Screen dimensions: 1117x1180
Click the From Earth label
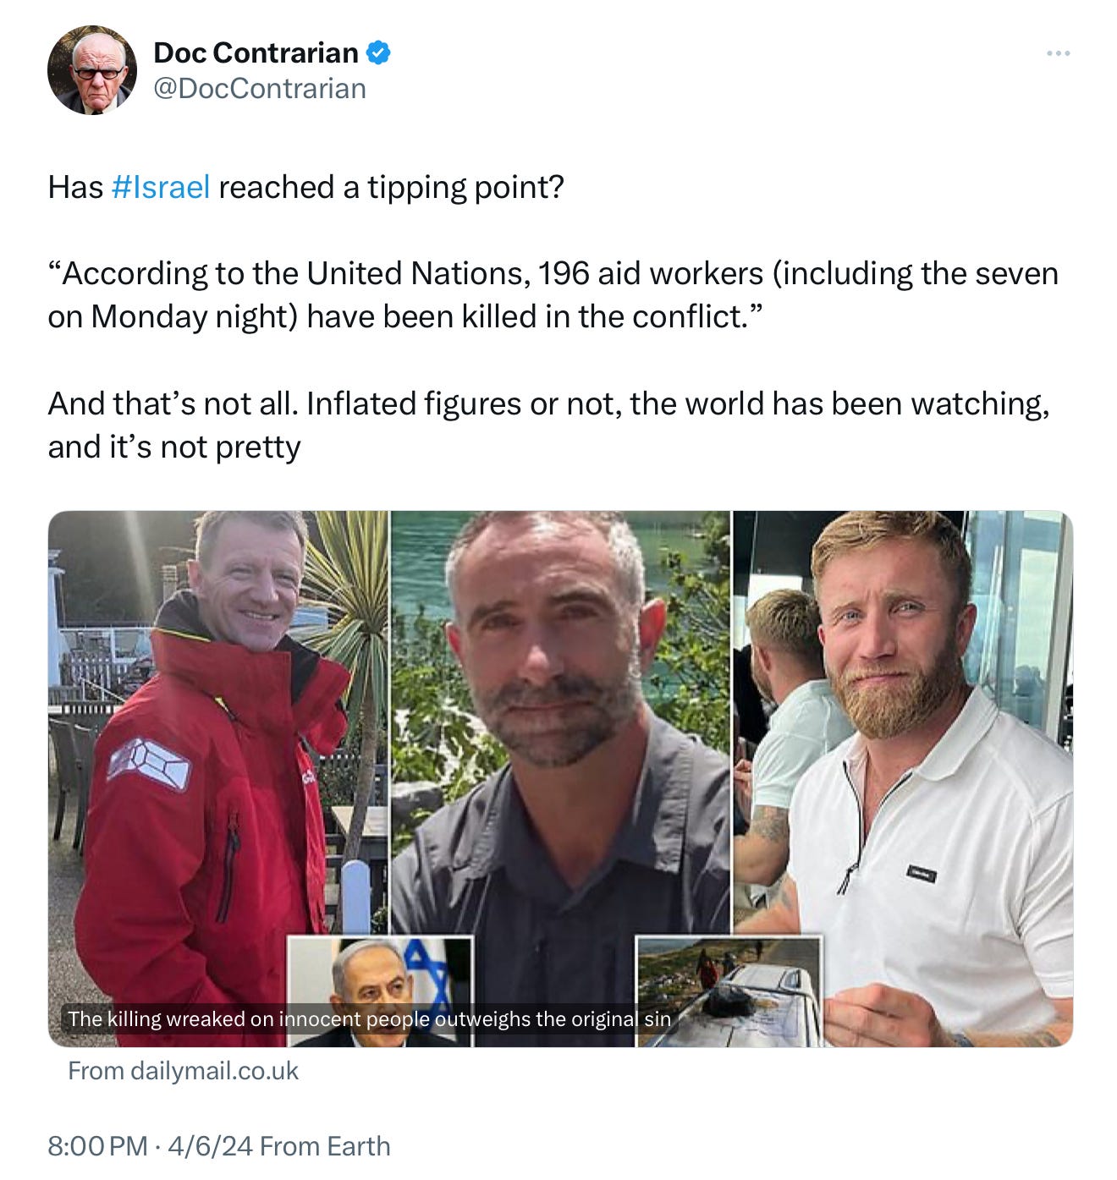click(325, 1146)
